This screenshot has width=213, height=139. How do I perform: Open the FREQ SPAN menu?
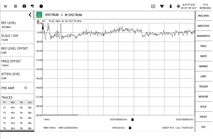(x=203, y=16)
